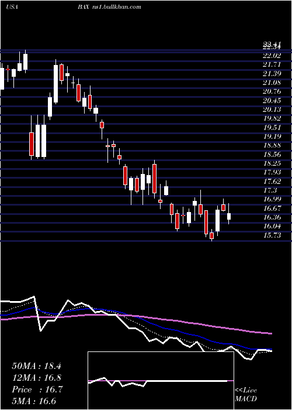Image resolution: width=292 pixels, height=410 pixels.
Task: Click the <<Live MACD label
Action: coord(246,395)
